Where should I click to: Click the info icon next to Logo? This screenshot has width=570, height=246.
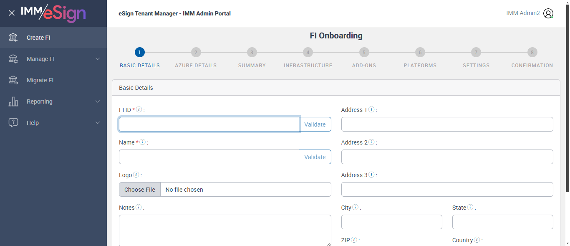136,175
